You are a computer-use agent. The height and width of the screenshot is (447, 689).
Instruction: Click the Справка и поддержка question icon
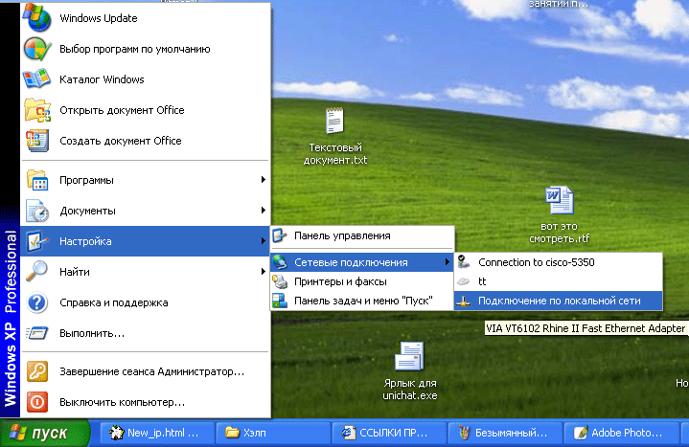tap(37, 302)
